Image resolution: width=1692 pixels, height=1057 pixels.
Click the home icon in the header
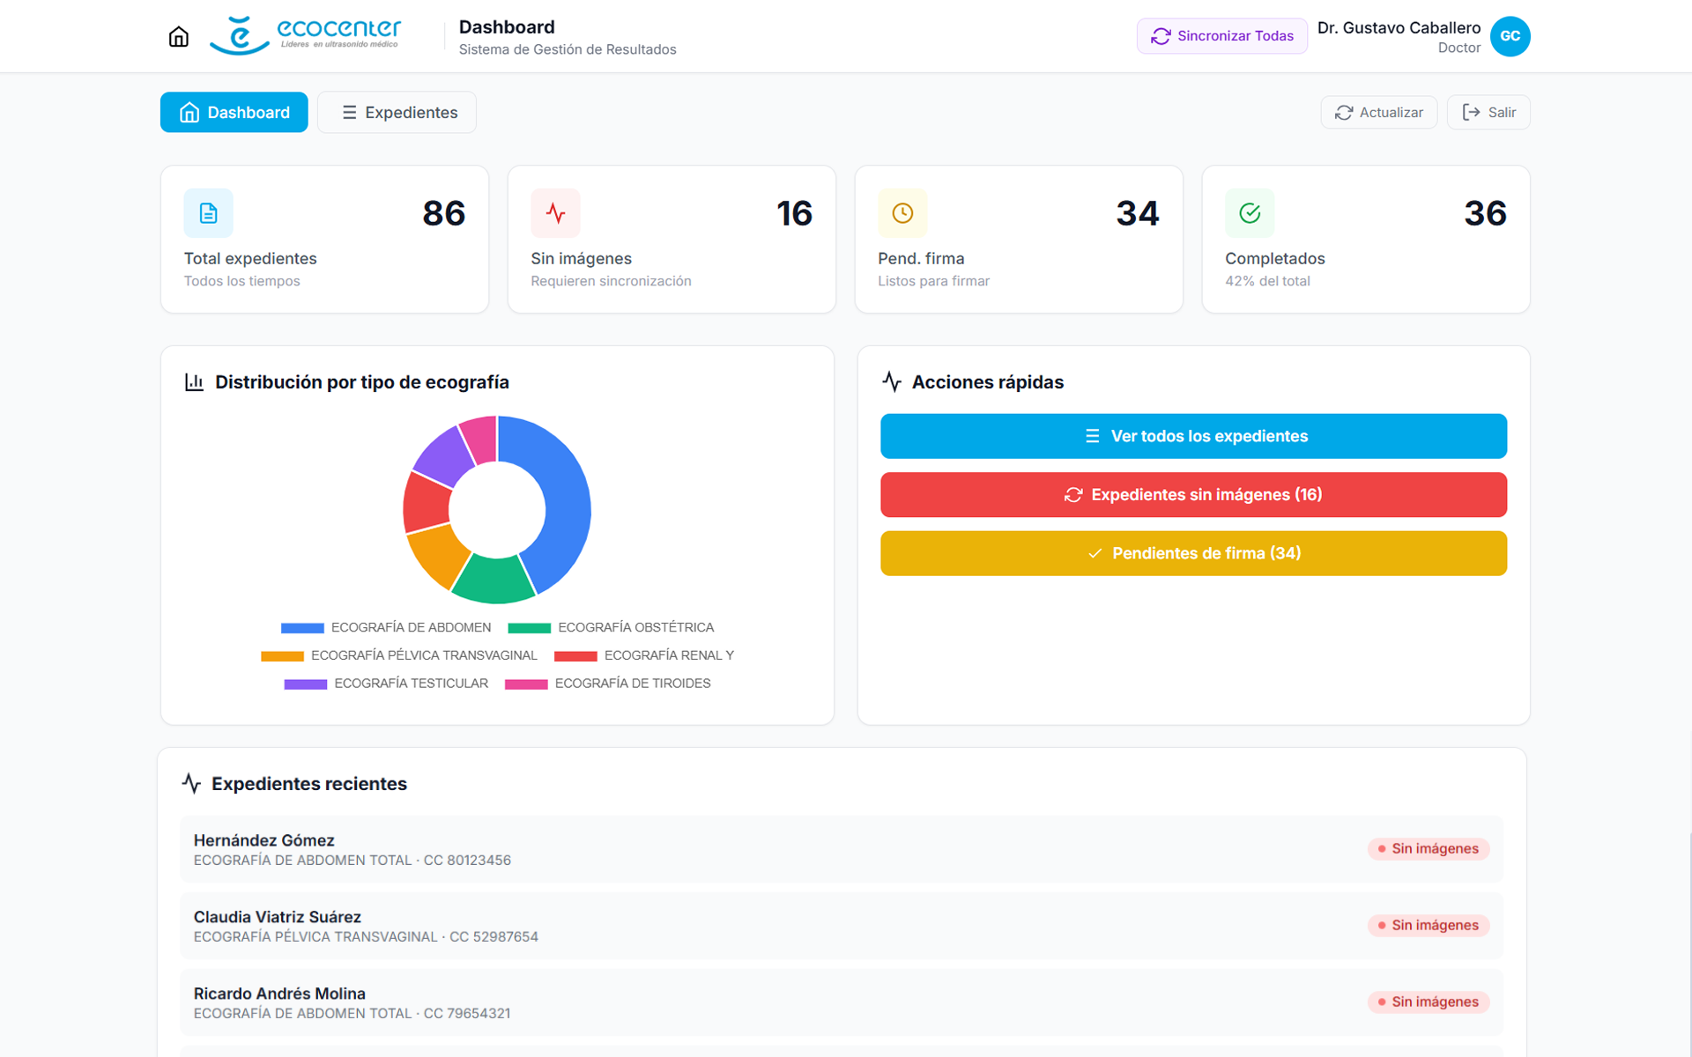[179, 36]
